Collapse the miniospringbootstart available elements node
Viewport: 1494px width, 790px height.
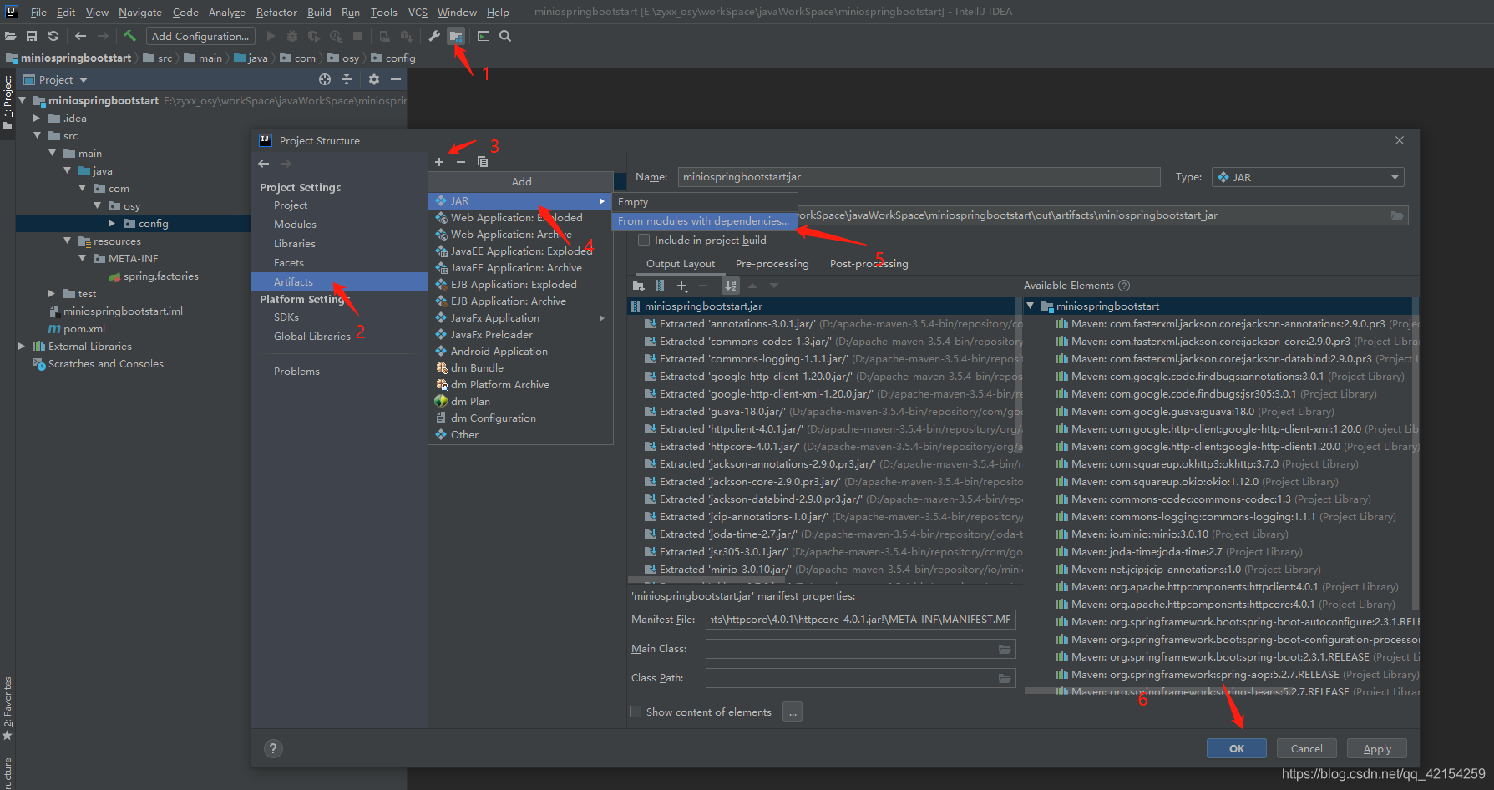(x=1031, y=306)
